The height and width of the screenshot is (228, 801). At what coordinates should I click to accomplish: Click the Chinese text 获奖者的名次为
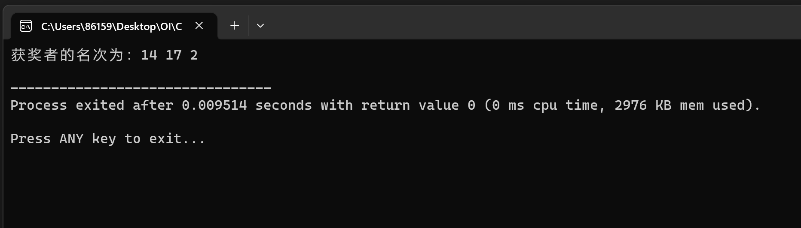pos(69,55)
